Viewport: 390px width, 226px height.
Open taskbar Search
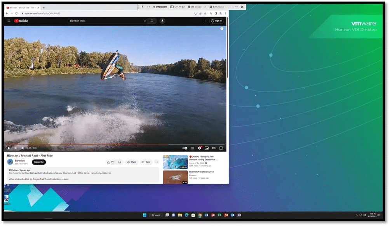click(156, 215)
